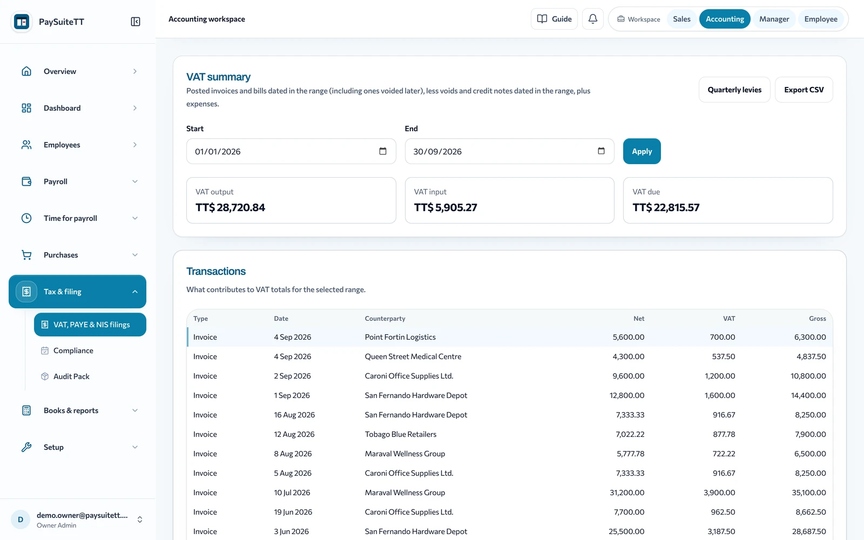Switch to the Manager workspace tab

pyautogui.click(x=774, y=19)
